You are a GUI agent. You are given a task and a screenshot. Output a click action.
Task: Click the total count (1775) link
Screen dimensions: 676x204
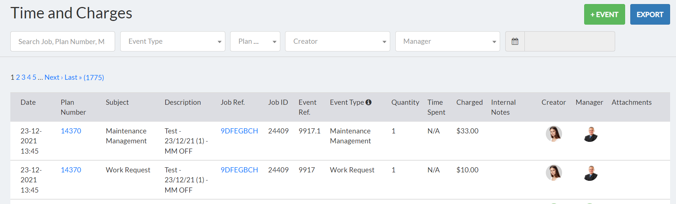point(94,77)
